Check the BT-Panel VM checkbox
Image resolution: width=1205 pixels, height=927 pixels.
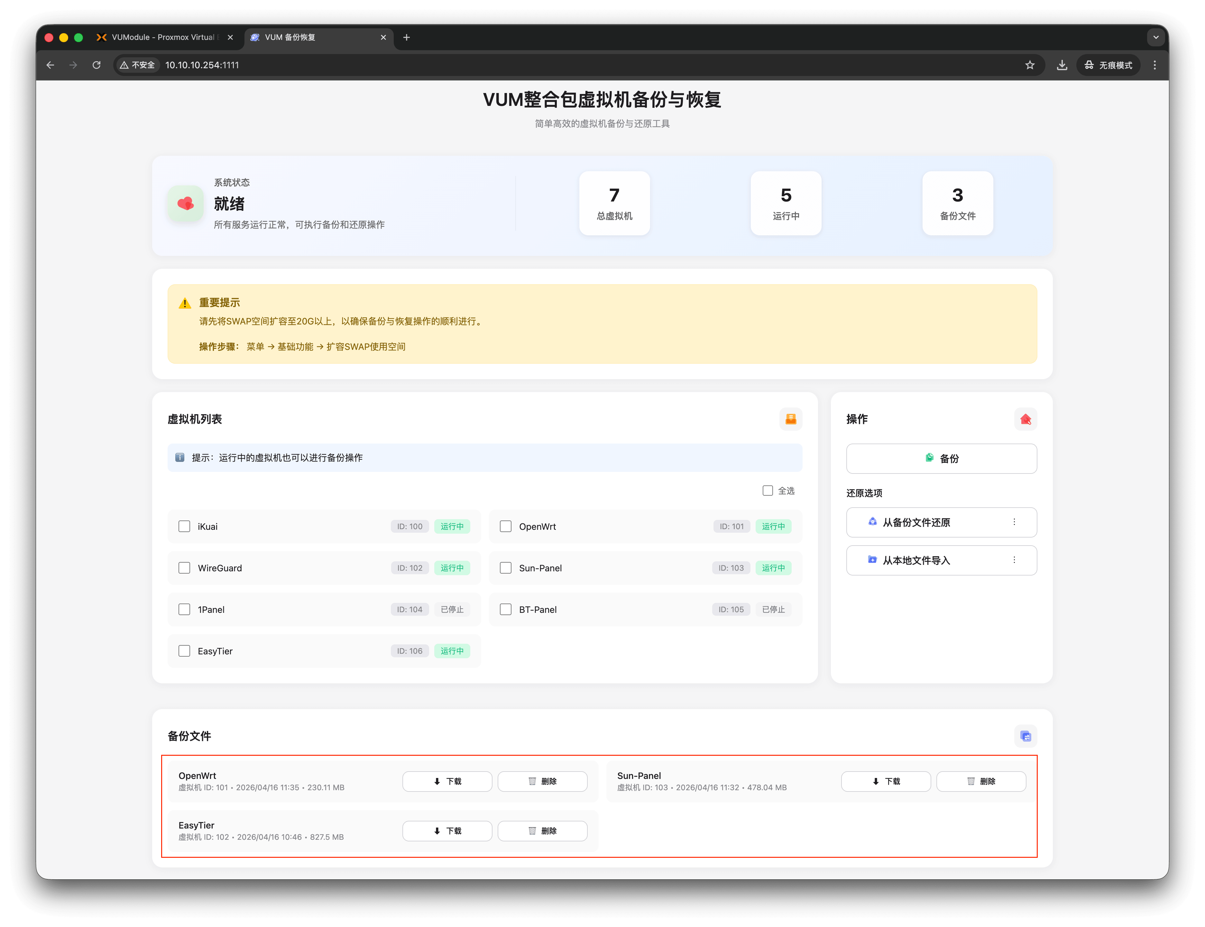(x=505, y=609)
